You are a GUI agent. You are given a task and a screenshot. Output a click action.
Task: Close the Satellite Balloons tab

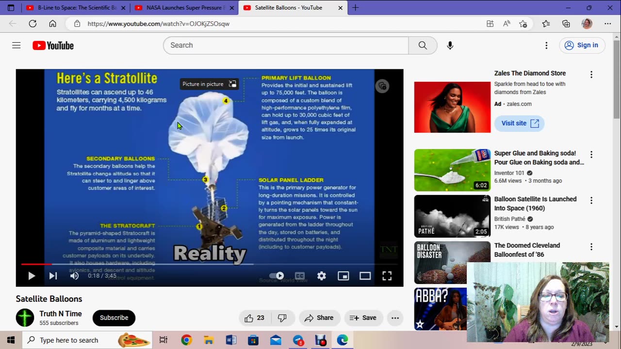(340, 8)
